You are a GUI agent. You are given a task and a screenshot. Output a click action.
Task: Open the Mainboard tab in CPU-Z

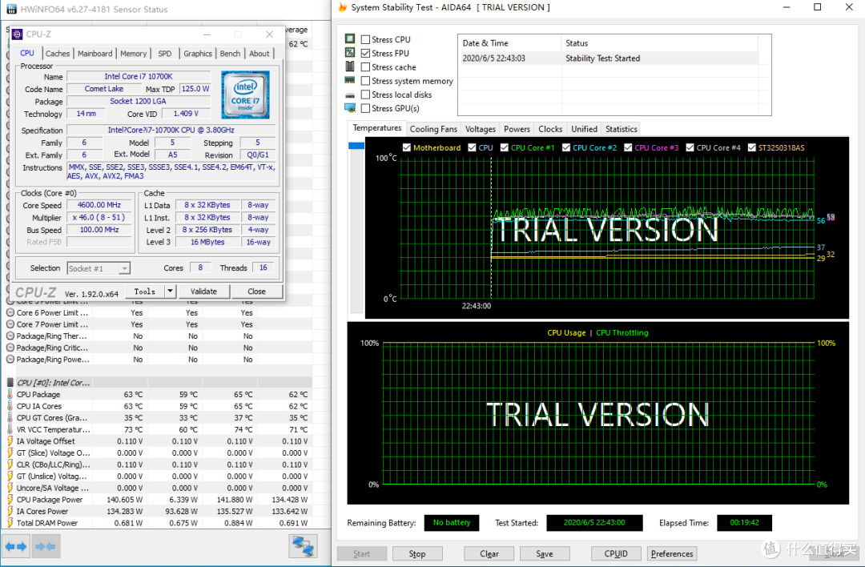pos(95,54)
